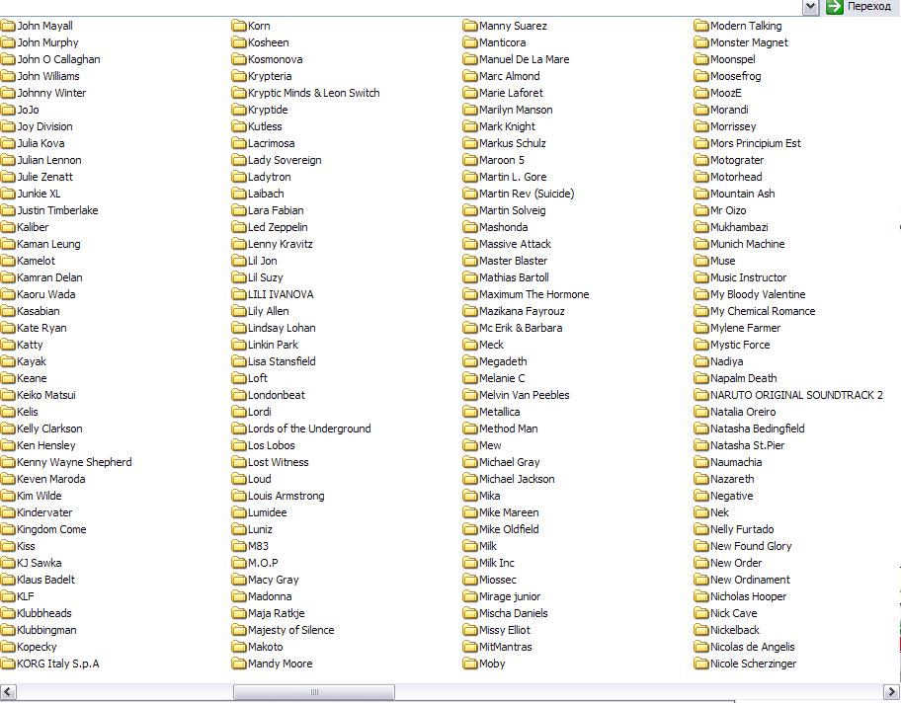Click the Manuel De La Mare name
Image resolution: width=901 pixels, height=703 pixels.
click(x=524, y=59)
